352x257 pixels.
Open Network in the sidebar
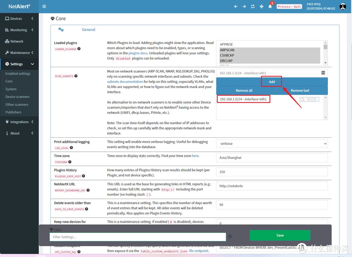click(x=17, y=41)
